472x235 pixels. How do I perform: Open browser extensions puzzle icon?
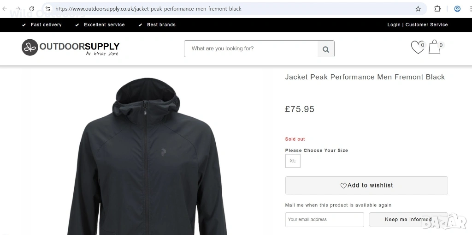tap(437, 9)
